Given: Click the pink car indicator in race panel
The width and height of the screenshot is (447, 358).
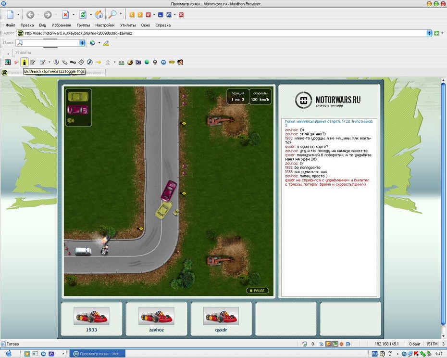Looking at the screenshot, I should (x=78, y=110).
